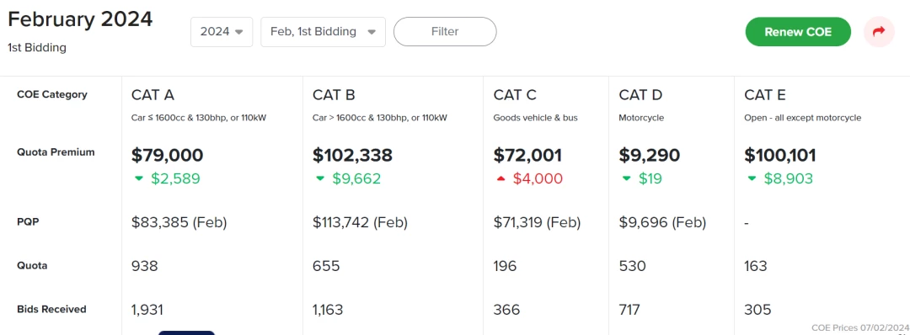Open the 2024 year dropdown
910x335 pixels.
(x=222, y=32)
